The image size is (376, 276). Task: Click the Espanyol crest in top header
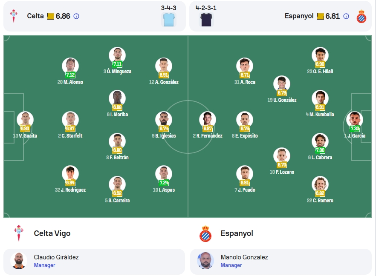(362, 16)
